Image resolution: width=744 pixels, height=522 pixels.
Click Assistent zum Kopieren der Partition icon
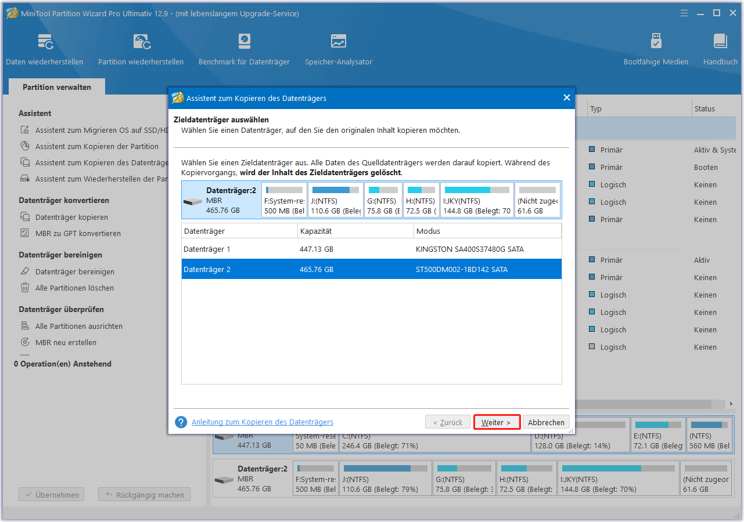point(25,147)
